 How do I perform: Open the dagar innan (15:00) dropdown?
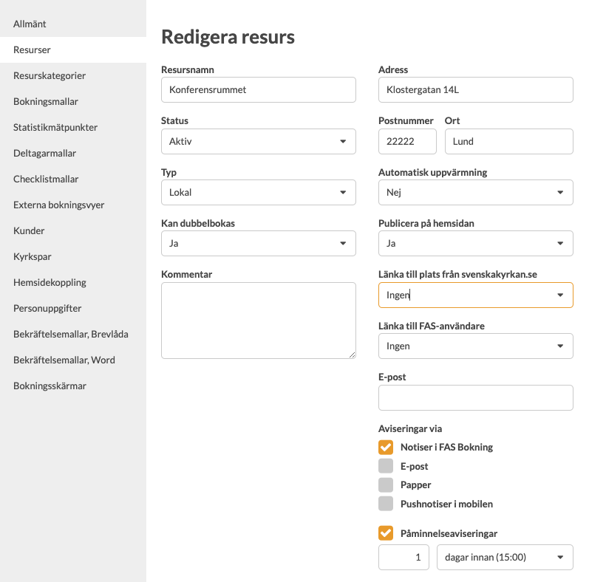[505, 558]
